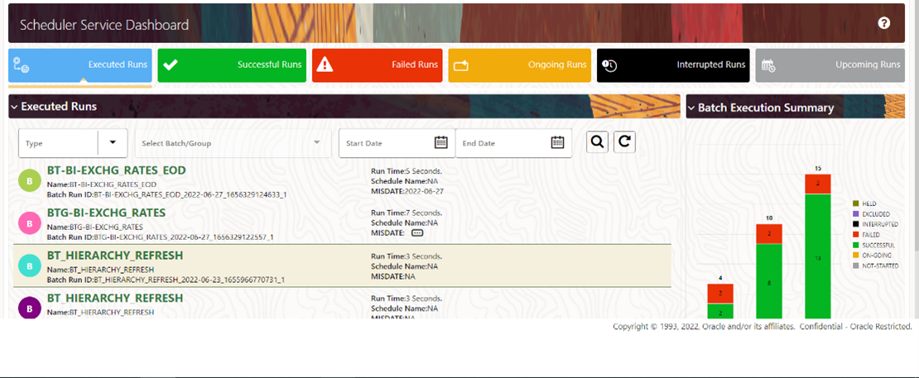Click the Failed Runs warning triangle icon
The image size is (919, 378).
coord(325,65)
